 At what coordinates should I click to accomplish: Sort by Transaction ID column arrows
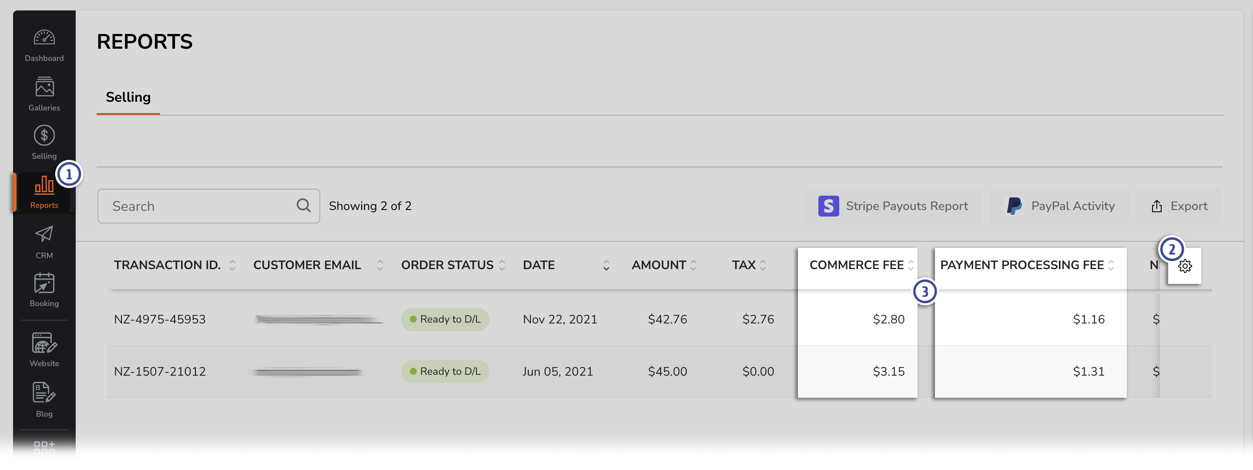(x=232, y=265)
